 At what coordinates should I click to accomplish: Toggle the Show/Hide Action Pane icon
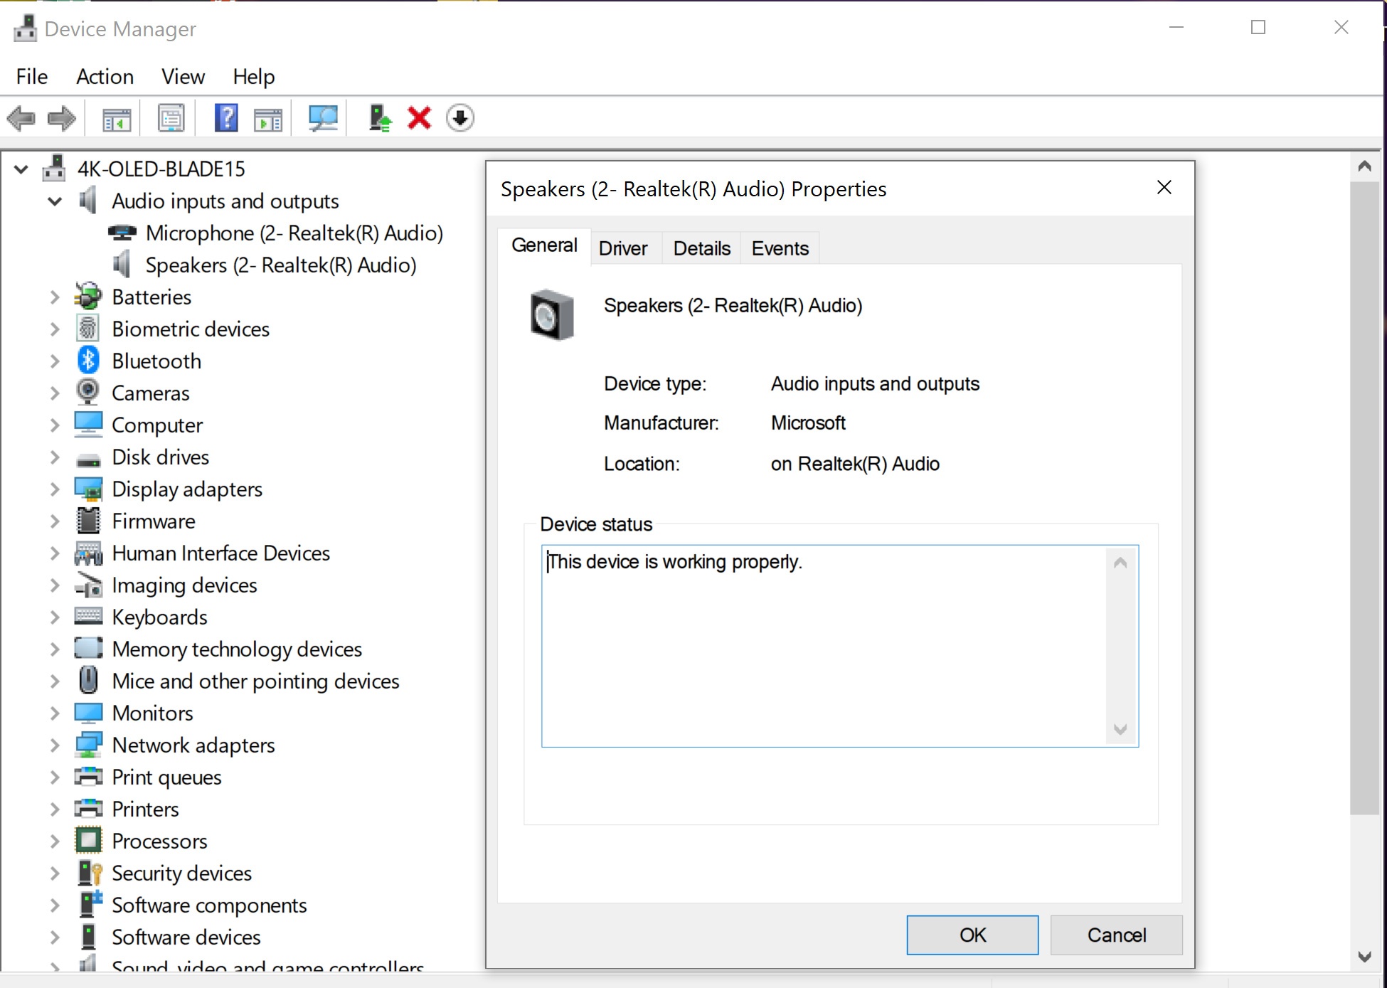[x=268, y=119]
